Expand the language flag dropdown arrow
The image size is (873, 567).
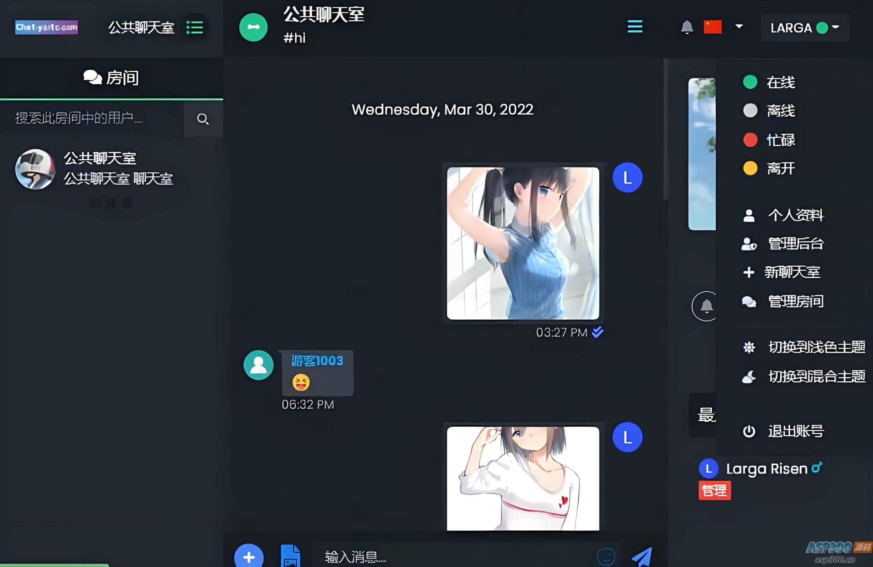coord(739,26)
